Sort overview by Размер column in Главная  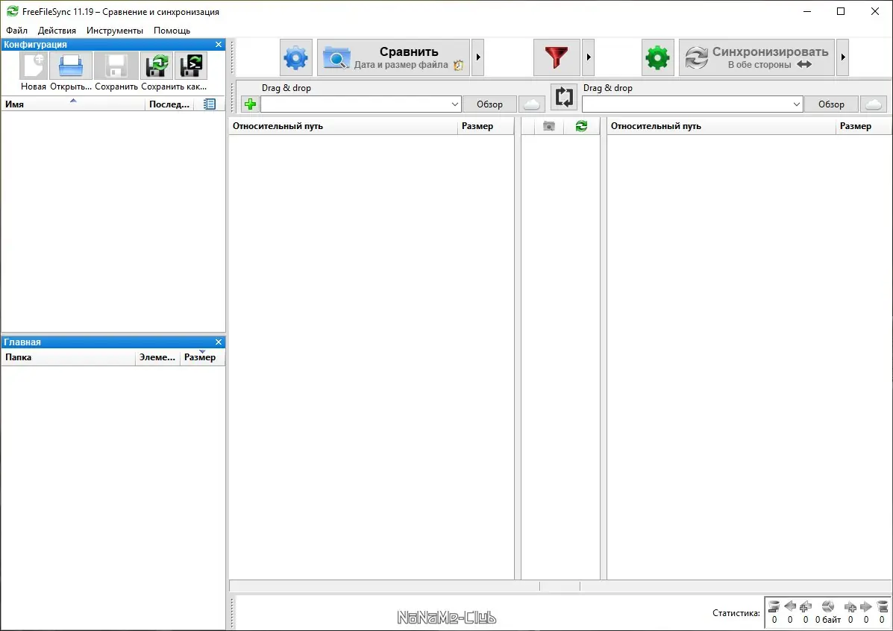point(202,357)
